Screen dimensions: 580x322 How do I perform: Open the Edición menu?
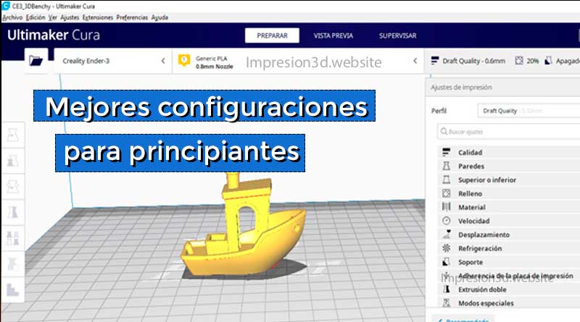click(36, 17)
